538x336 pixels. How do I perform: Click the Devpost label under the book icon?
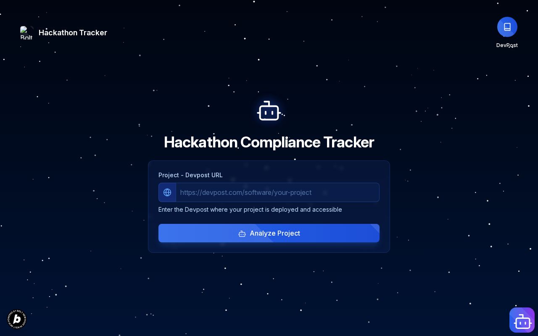(507, 45)
